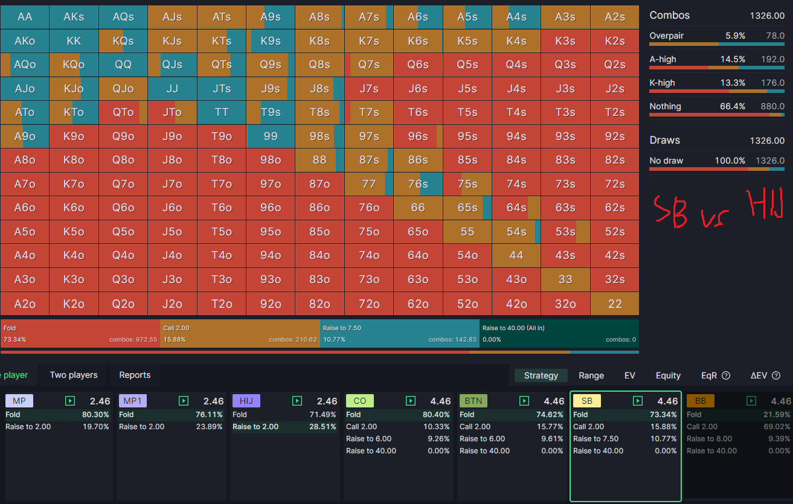This screenshot has height=504, width=793.
Task: Click the No draw row under Draws
Action: coord(717,162)
